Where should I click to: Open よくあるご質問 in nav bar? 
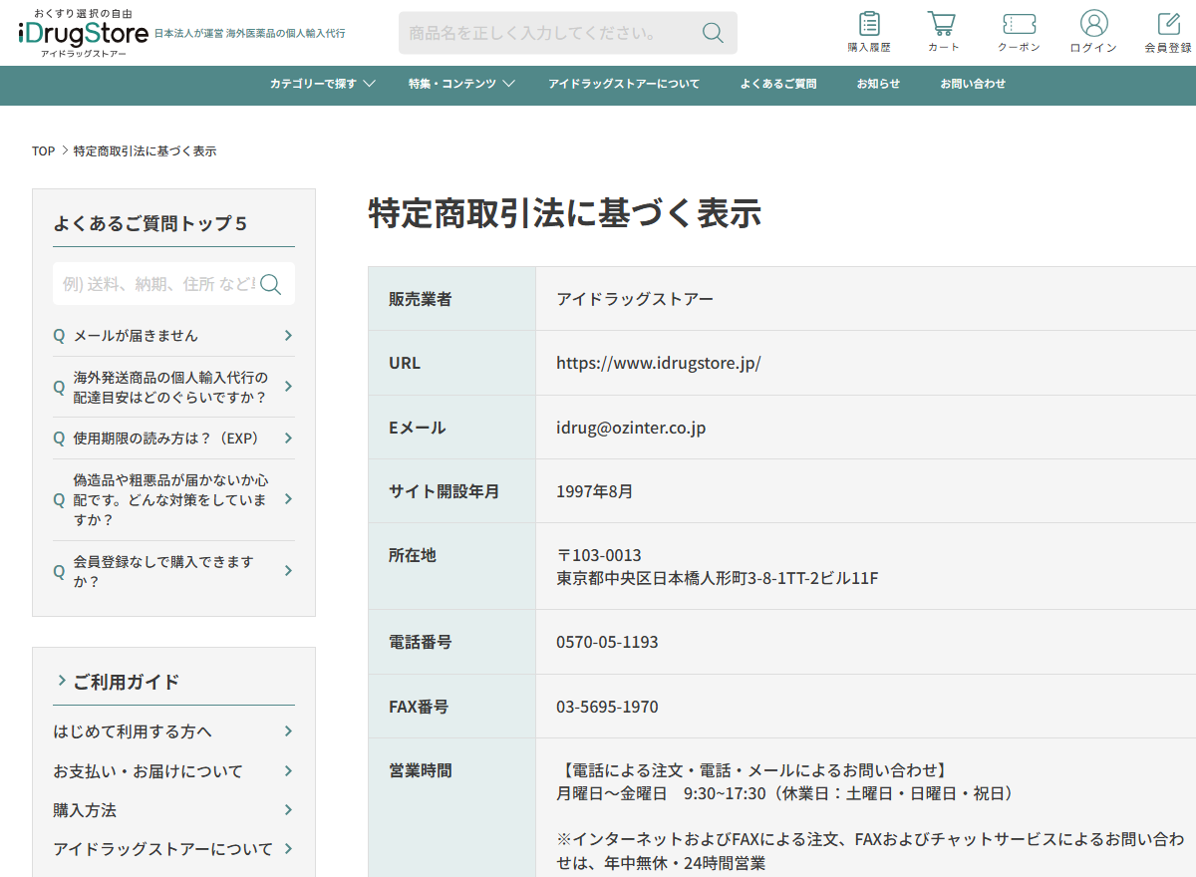coord(778,84)
